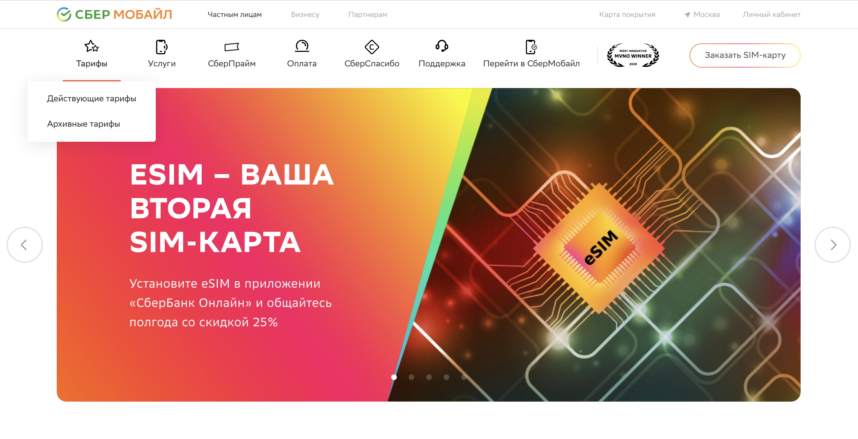Select the third carousel dot
Viewport: 858px width, 439px height.
(x=429, y=377)
